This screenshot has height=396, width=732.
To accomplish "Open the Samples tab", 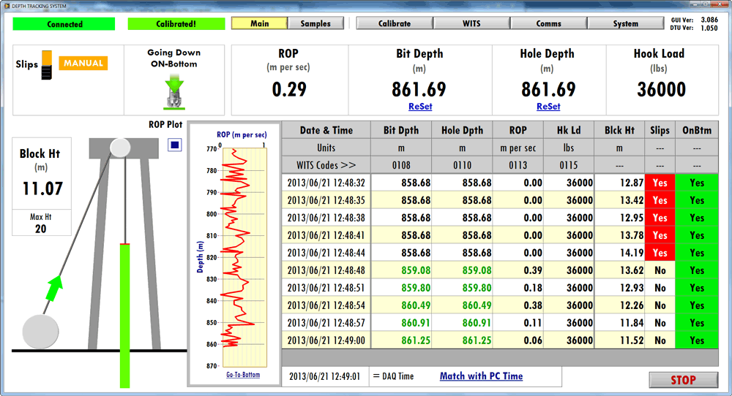I will [315, 23].
